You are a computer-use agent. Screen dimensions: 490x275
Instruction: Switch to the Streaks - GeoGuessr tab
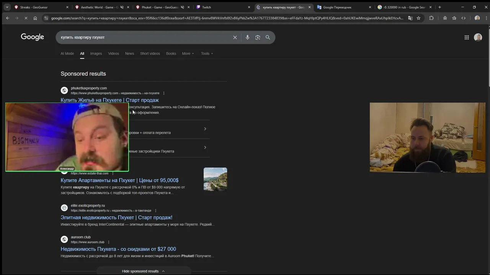(x=41, y=7)
